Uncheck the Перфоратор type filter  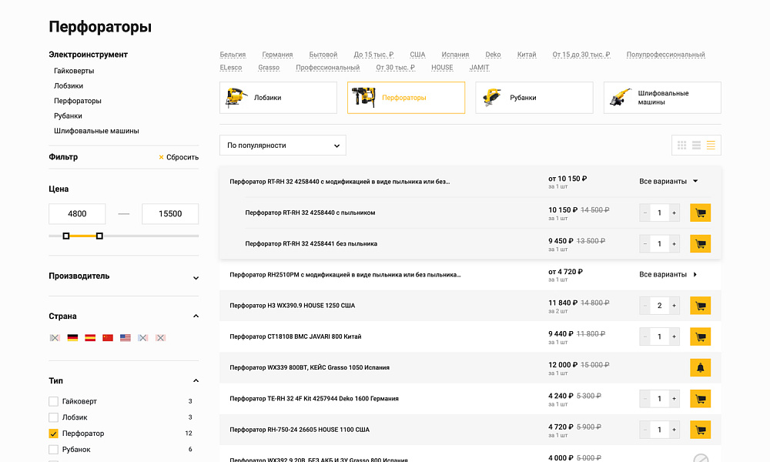52,433
